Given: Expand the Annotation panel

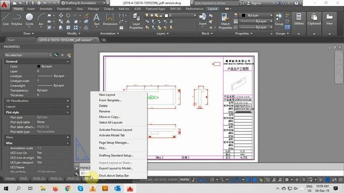Looking at the screenshot, I should 109,33.
